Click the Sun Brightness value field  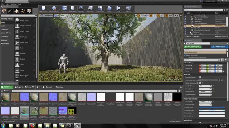pyautogui.click(x=205, y=86)
